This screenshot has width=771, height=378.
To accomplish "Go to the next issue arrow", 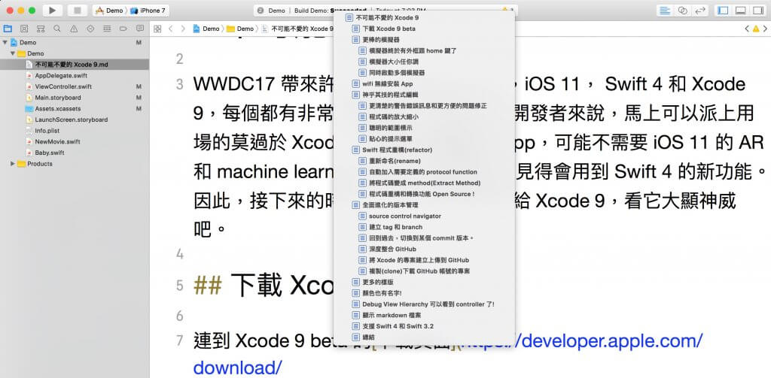I will pyautogui.click(x=765, y=29).
